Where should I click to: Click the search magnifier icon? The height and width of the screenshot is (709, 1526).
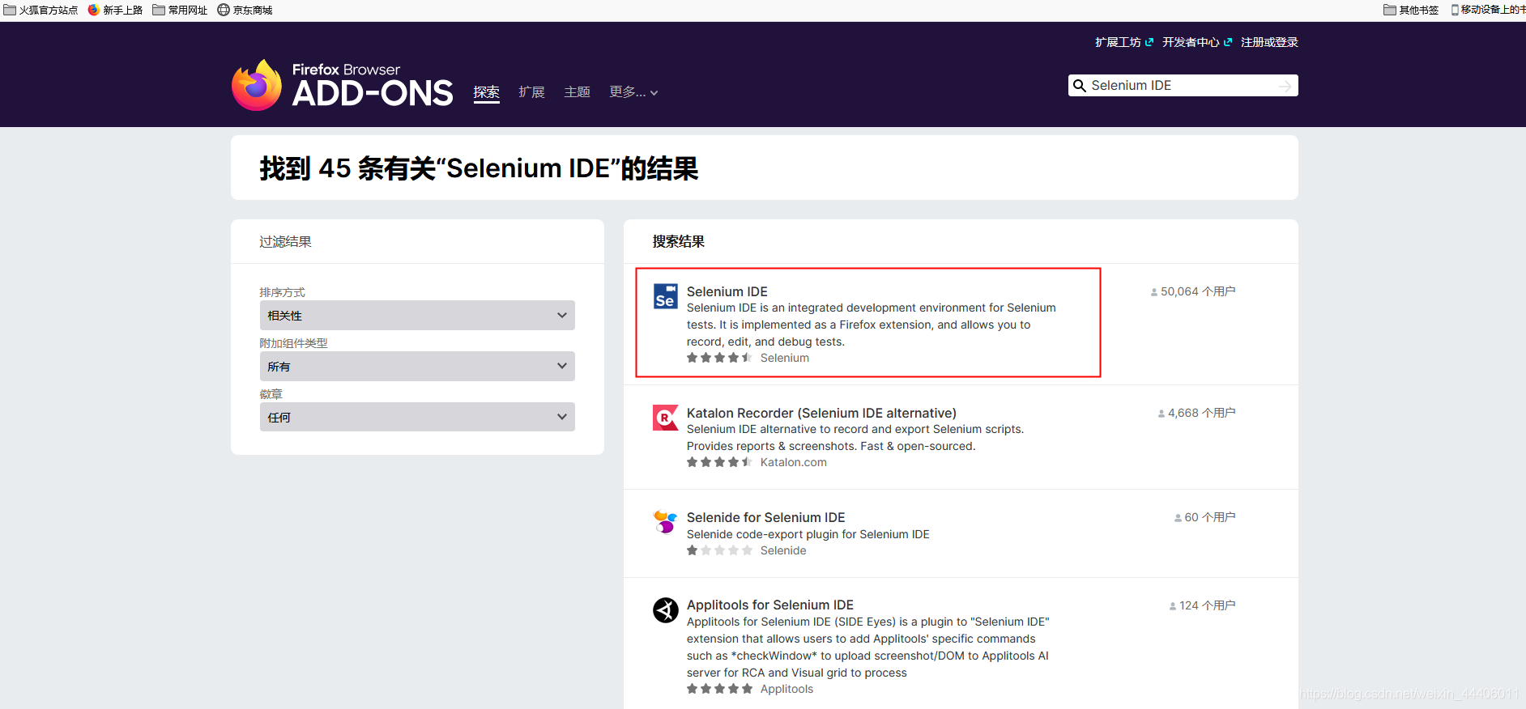click(1079, 86)
